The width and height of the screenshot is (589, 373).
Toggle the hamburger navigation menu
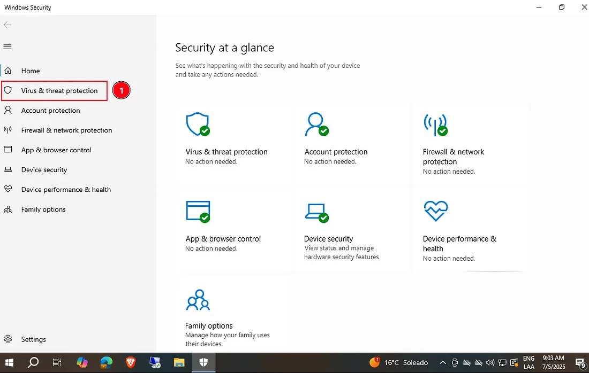[x=7, y=47]
